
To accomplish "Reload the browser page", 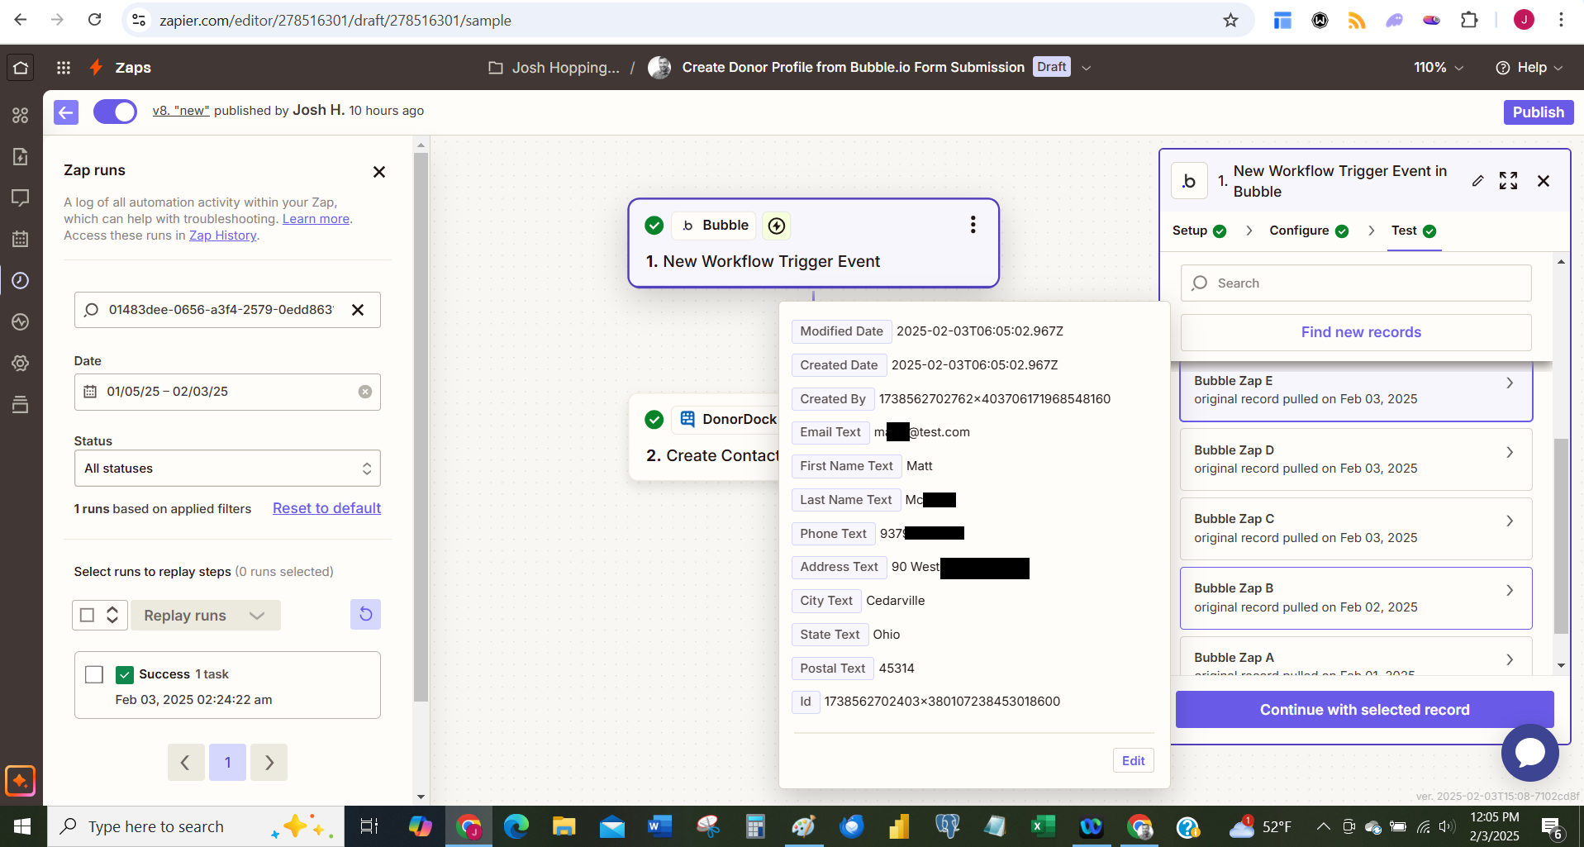I will (95, 20).
